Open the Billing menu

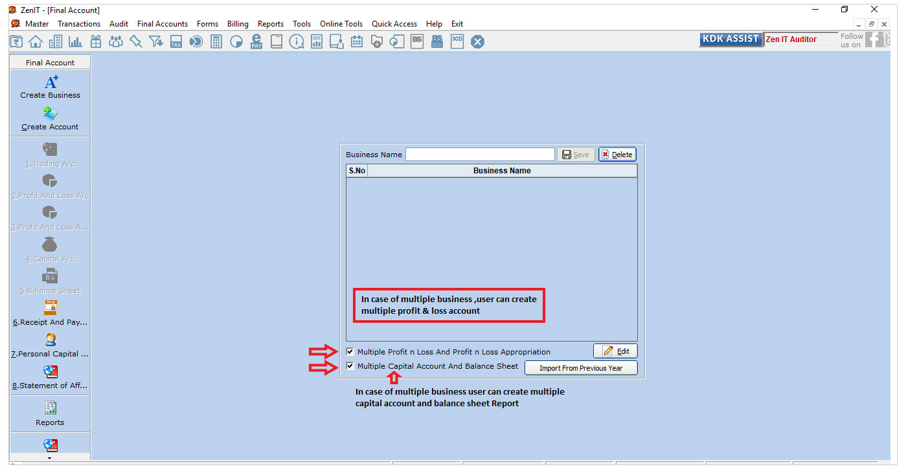point(238,24)
